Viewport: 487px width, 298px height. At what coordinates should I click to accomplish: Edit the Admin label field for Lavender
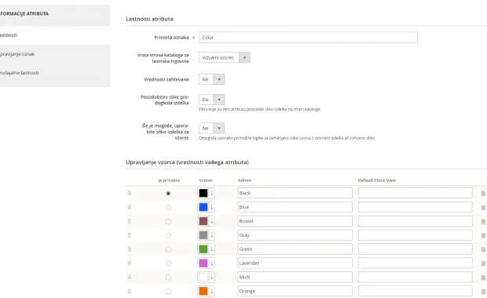[x=295, y=263]
